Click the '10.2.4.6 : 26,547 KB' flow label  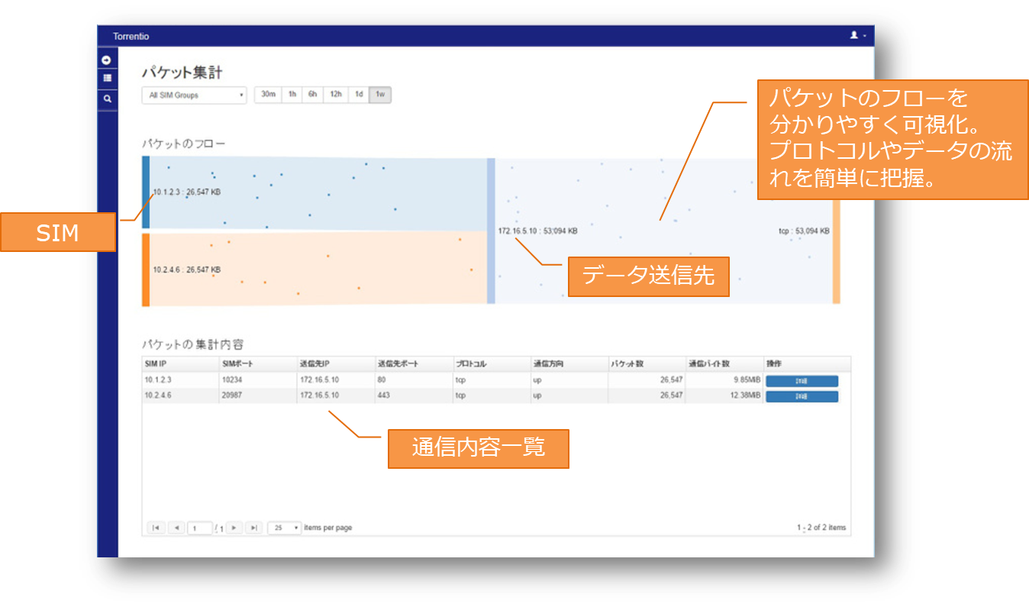click(187, 270)
